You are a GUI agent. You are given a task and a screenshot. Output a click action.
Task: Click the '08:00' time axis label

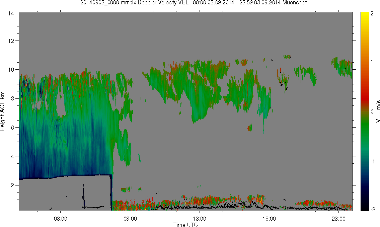point(130,219)
